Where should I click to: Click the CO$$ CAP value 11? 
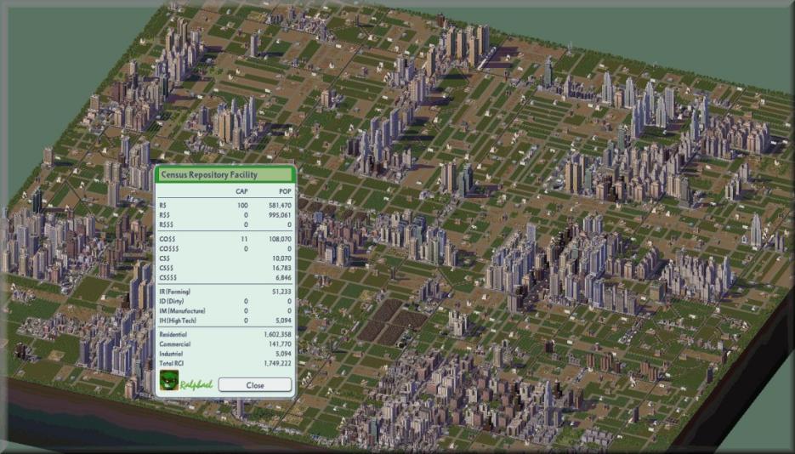pos(244,239)
